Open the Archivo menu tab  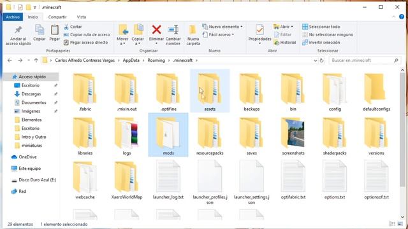(x=13, y=17)
